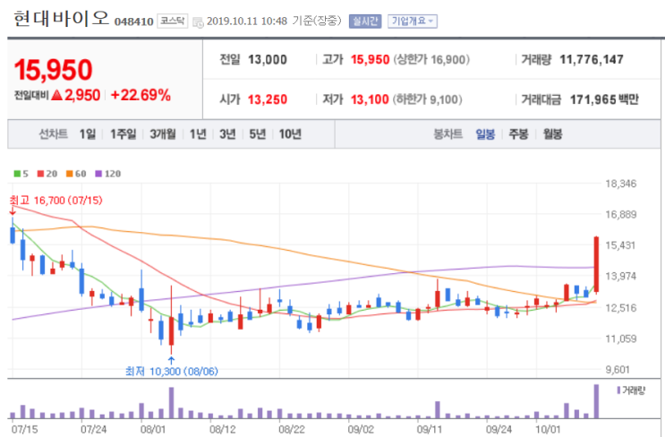The image size is (665, 437).
Task: Click the 거래대금 171,965 백만 value
Action: 604,99
